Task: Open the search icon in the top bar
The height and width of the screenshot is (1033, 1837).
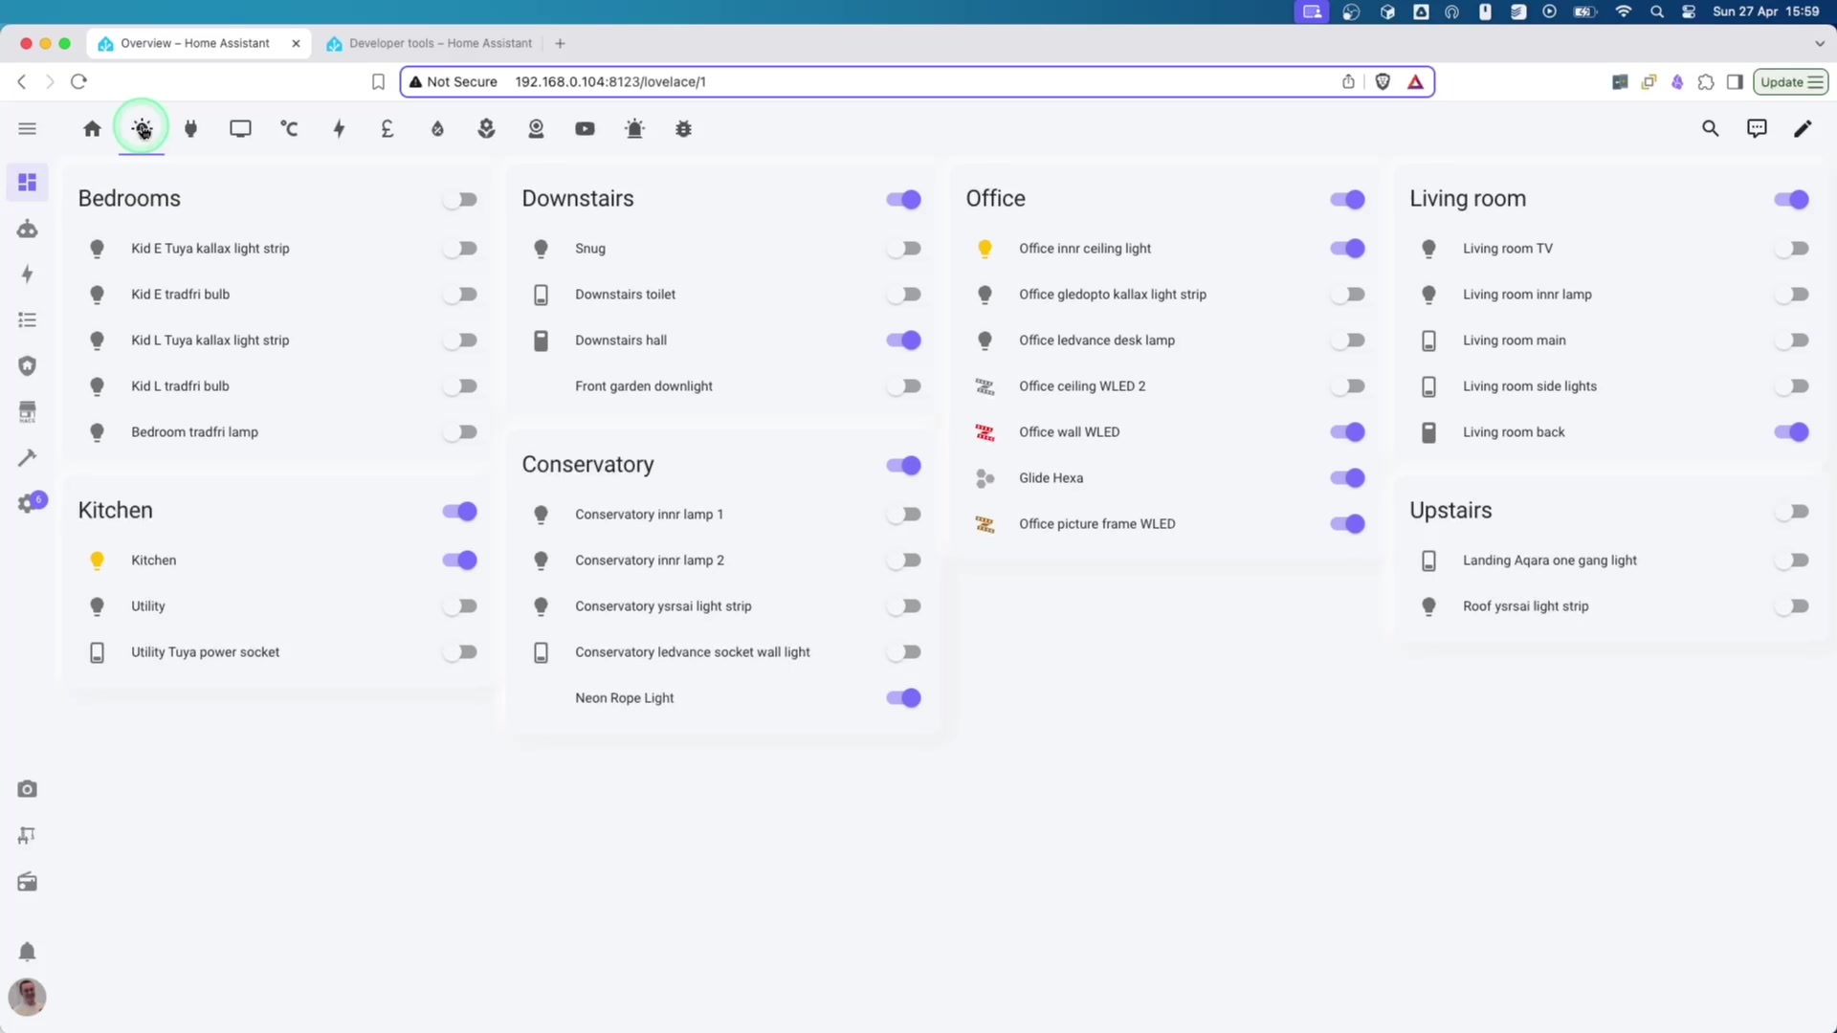Action: [1711, 128]
